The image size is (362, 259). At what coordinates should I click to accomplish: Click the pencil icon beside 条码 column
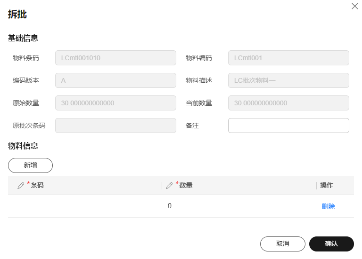click(x=21, y=186)
